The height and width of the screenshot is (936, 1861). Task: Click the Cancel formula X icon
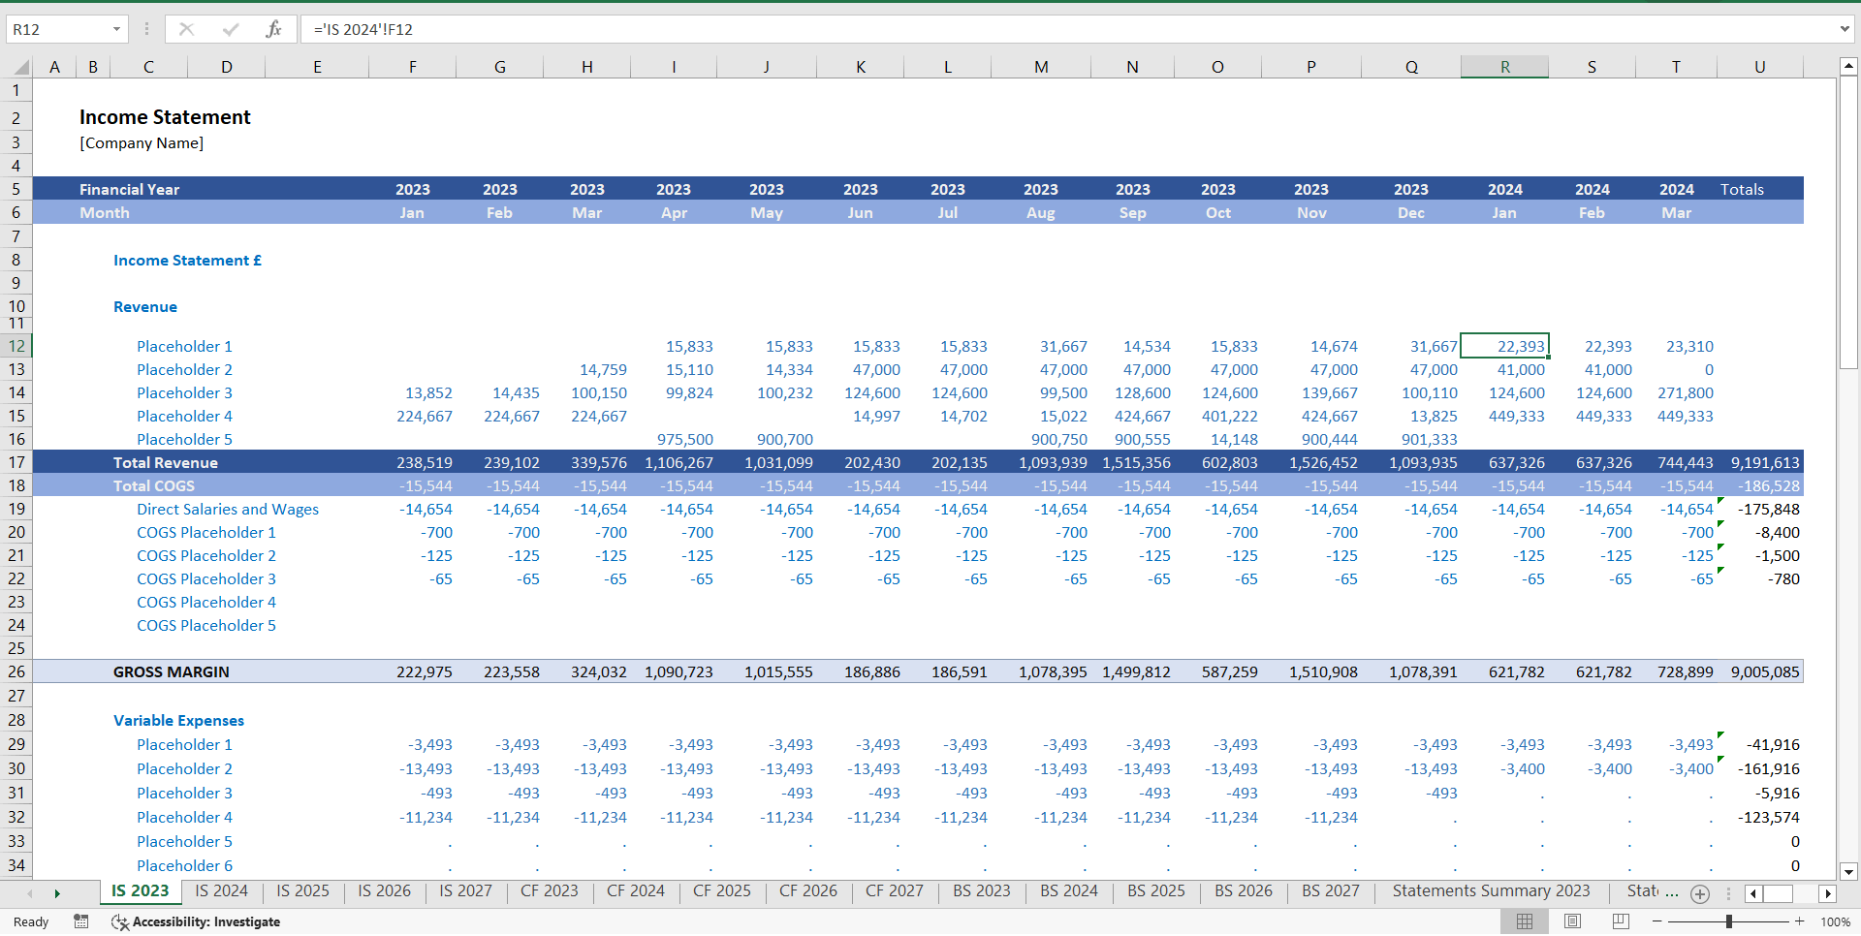click(186, 29)
